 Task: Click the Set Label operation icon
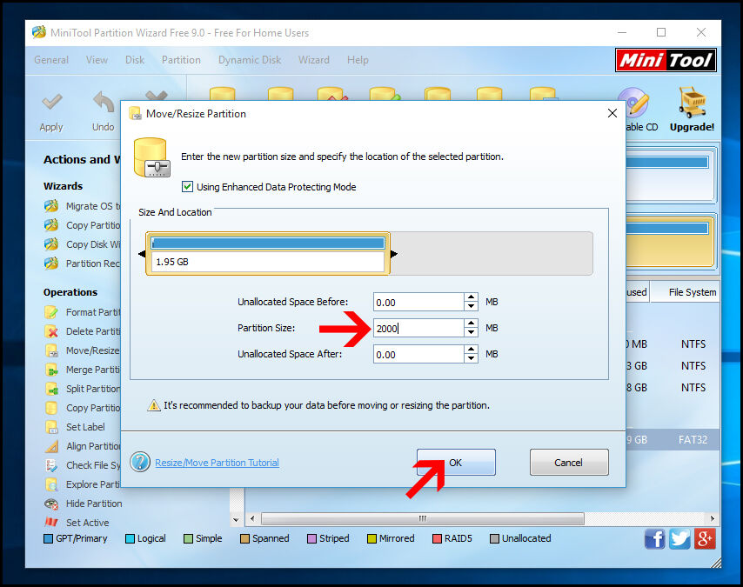pos(51,427)
